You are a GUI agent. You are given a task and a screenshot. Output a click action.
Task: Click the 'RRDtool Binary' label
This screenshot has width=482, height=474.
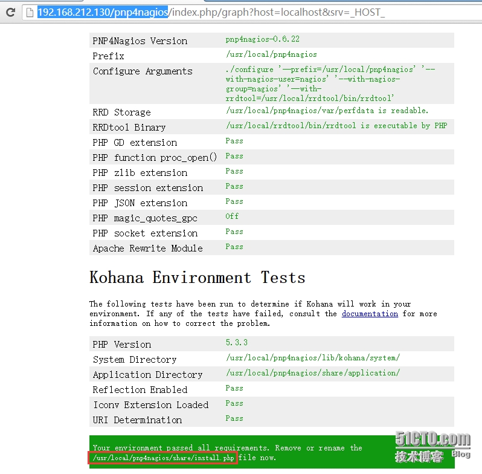coord(129,128)
